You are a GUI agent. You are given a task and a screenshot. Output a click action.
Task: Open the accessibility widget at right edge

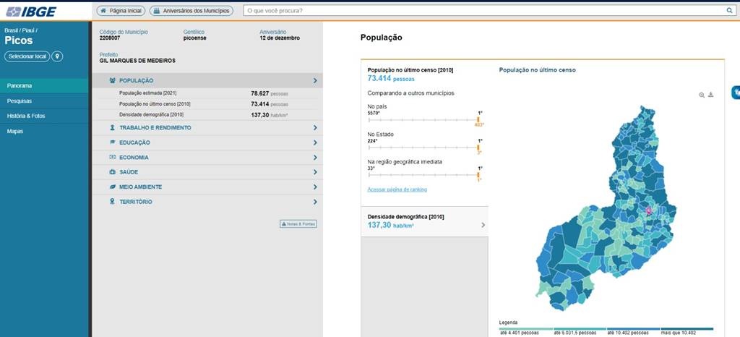tap(736, 92)
